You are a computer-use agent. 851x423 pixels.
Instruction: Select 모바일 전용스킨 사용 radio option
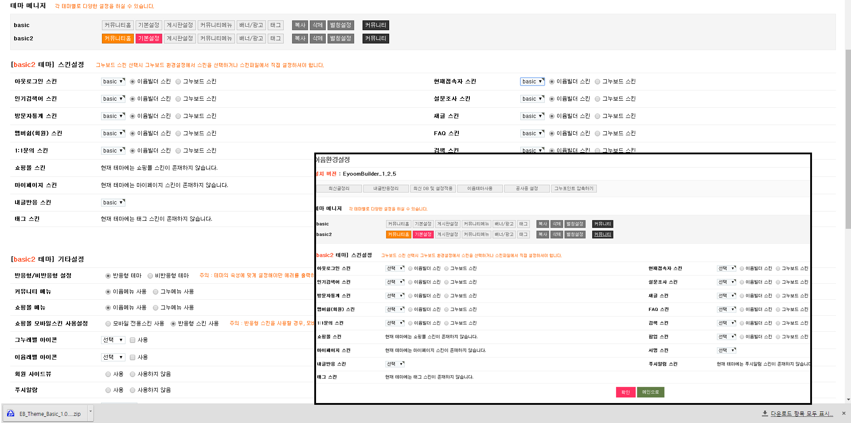(x=108, y=324)
